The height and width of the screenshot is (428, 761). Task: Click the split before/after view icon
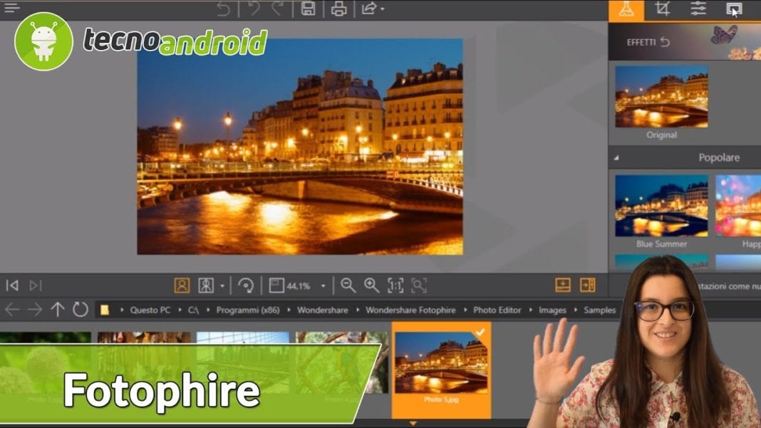point(206,286)
